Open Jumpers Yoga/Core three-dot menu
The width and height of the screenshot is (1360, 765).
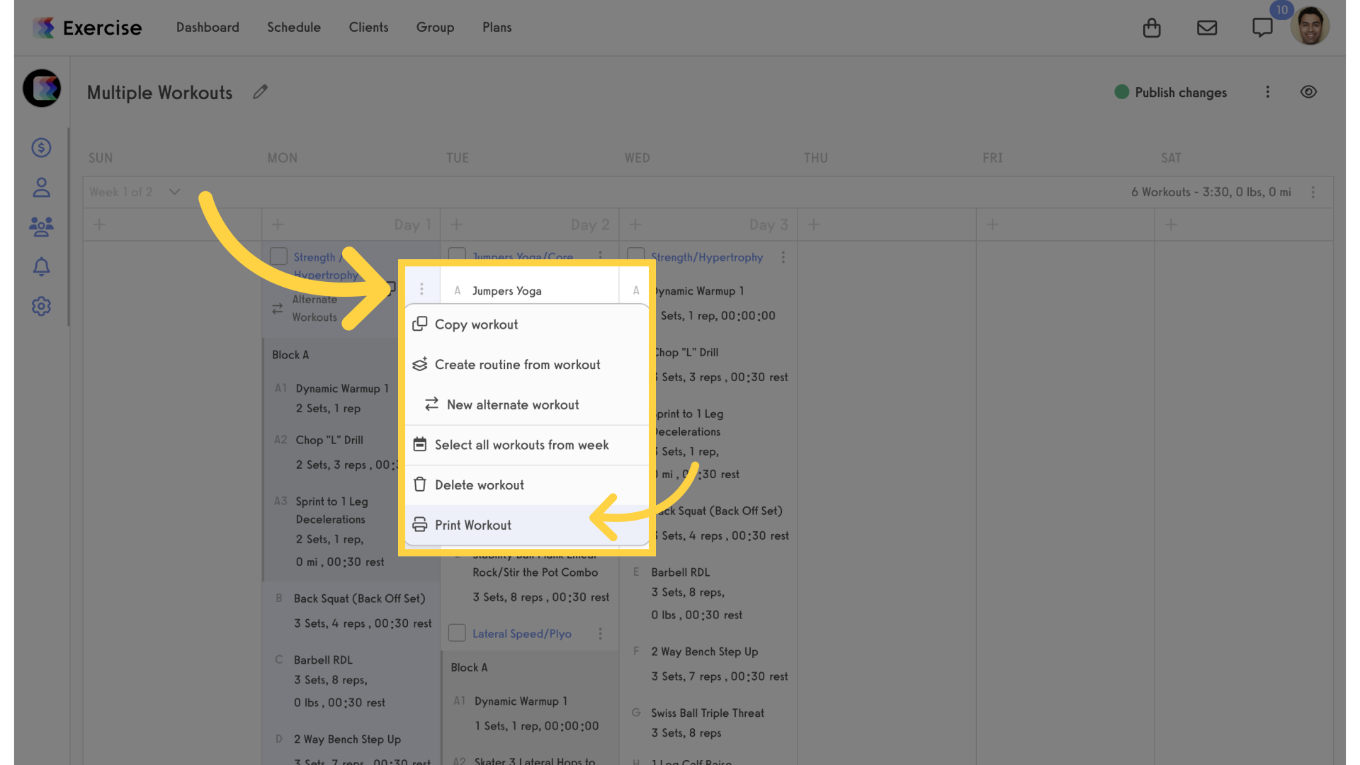[600, 255]
